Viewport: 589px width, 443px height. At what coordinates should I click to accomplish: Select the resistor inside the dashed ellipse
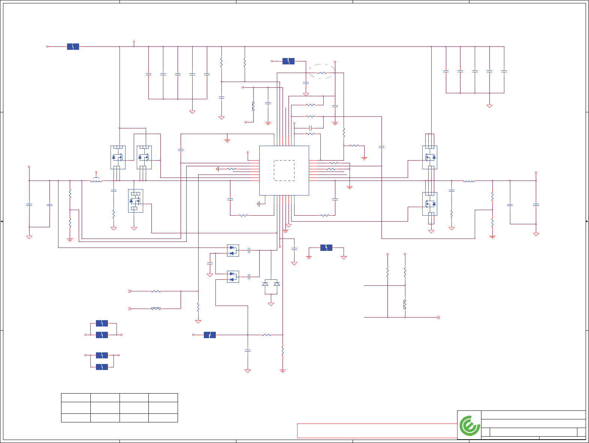point(322,73)
